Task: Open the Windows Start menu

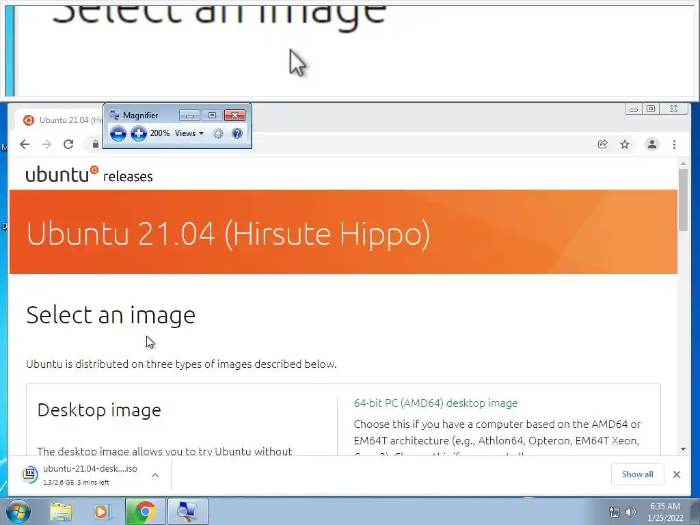Action: [x=18, y=511]
